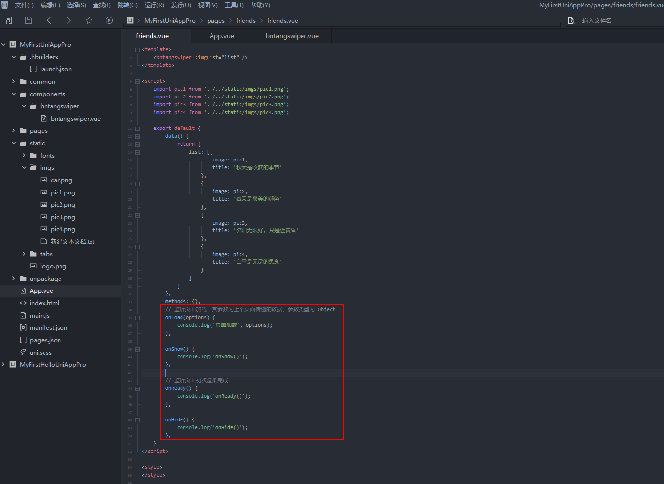Collapse the .hbuilderx folder

14,57
